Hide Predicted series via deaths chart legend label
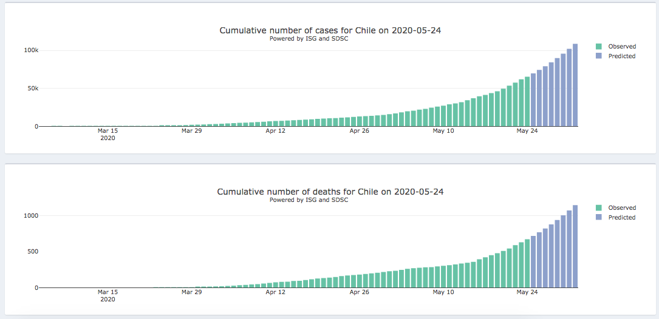The width and height of the screenshot is (659, 319). 622,218
